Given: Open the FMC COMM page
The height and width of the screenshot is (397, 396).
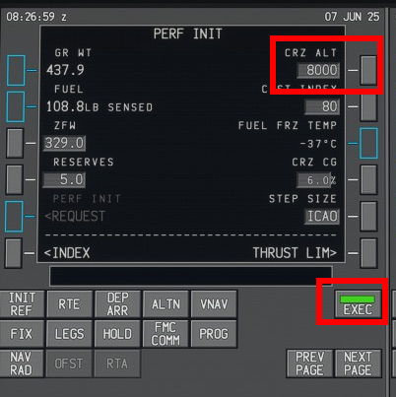Looking at the screenshot, I should (165, 334).
